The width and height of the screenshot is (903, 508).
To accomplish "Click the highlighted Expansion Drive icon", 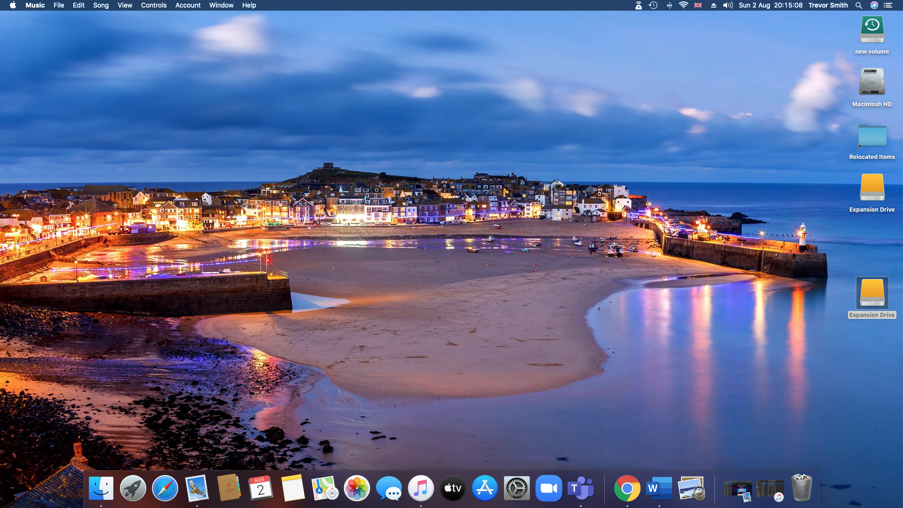I will pos(872,292).
